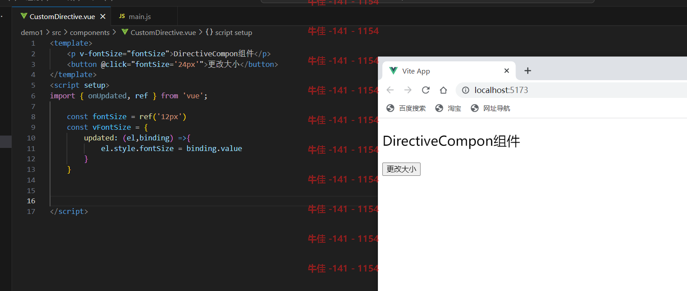Click the Vite App tab favicon

393,71
